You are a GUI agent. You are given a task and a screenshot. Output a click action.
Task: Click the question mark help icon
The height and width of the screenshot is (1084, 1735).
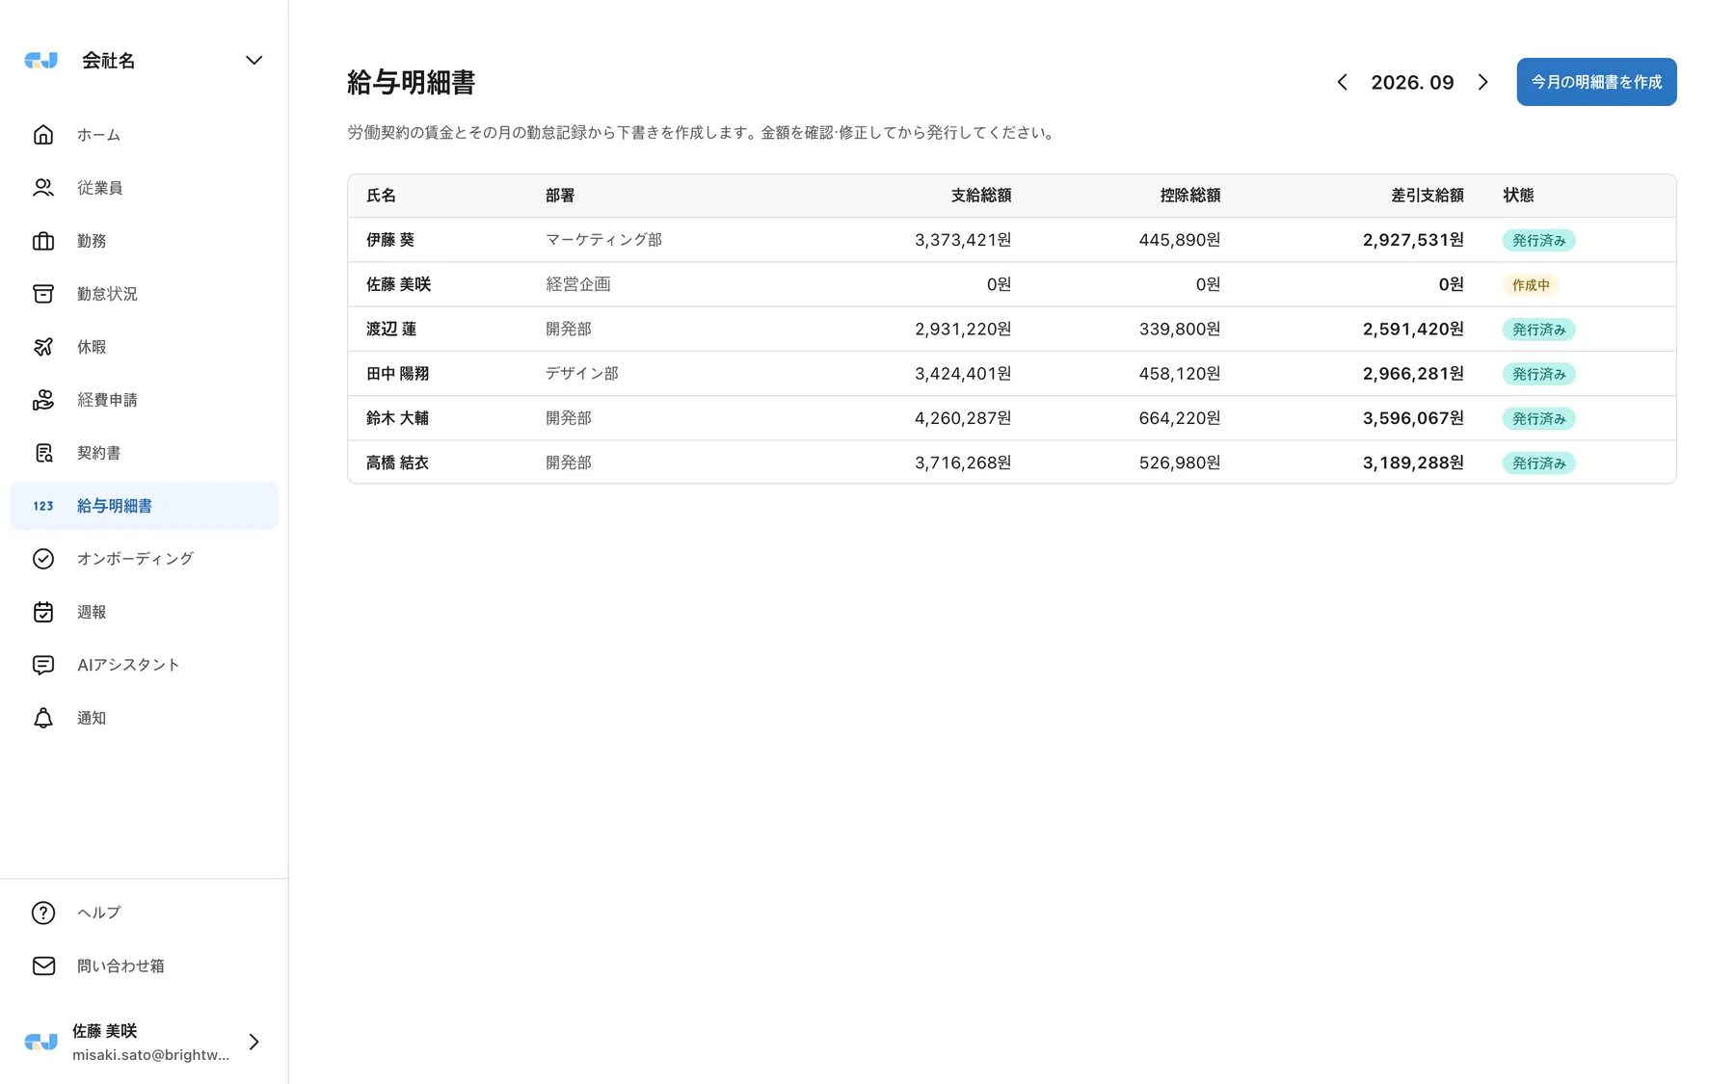click(43, 912)
